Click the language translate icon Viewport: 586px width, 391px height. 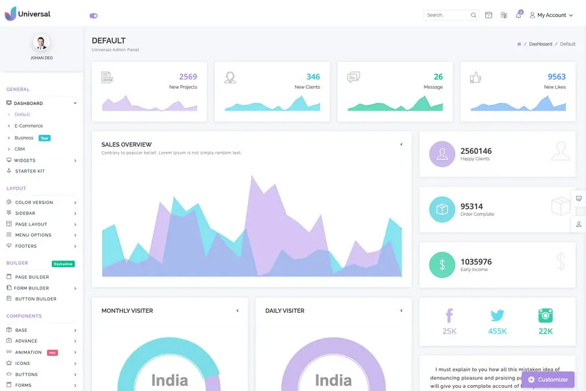(503, 15)
